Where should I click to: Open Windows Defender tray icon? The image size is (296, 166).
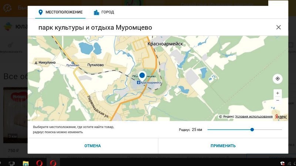coord(282,163)
